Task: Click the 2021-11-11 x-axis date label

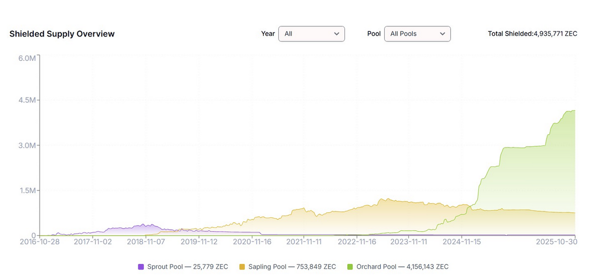Action: pyautogui.click(x=304, y=242)
